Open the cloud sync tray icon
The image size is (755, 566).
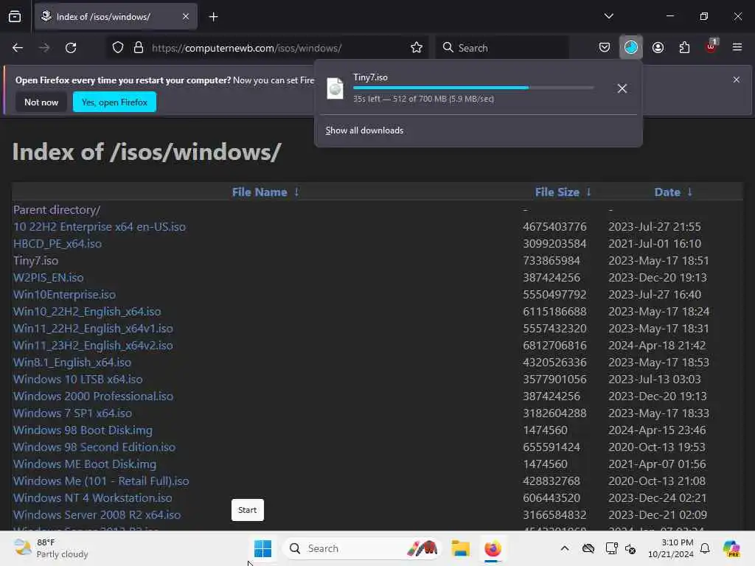[588, 548]
